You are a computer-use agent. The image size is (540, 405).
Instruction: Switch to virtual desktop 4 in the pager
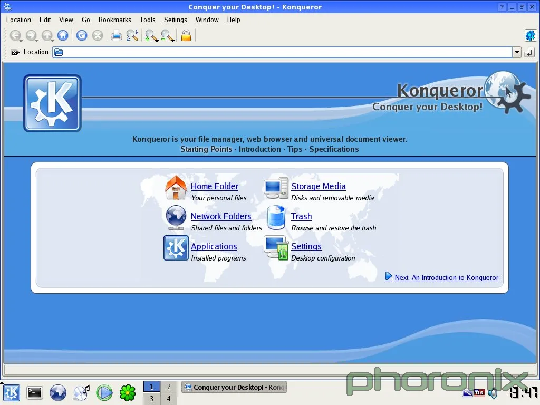[169, 399]
